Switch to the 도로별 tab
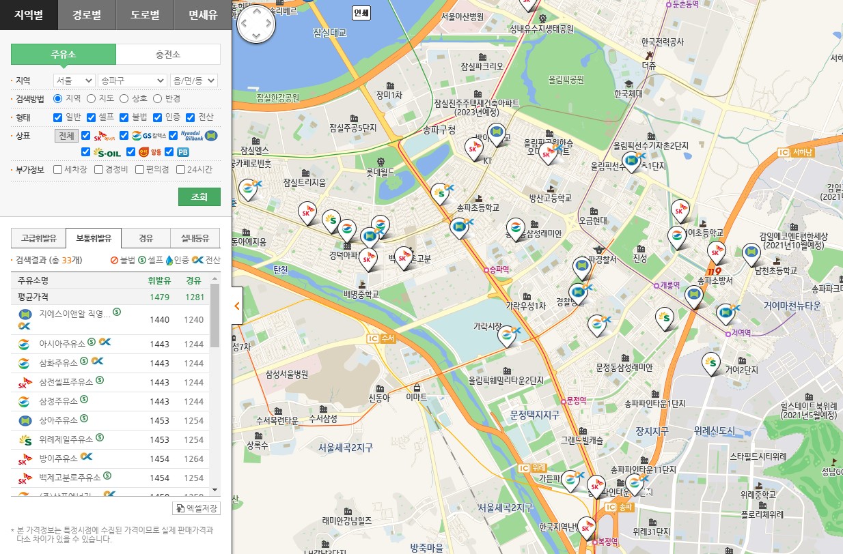This screenshot has width=843, height=554. pyautogui.click(x=145, y=15)
